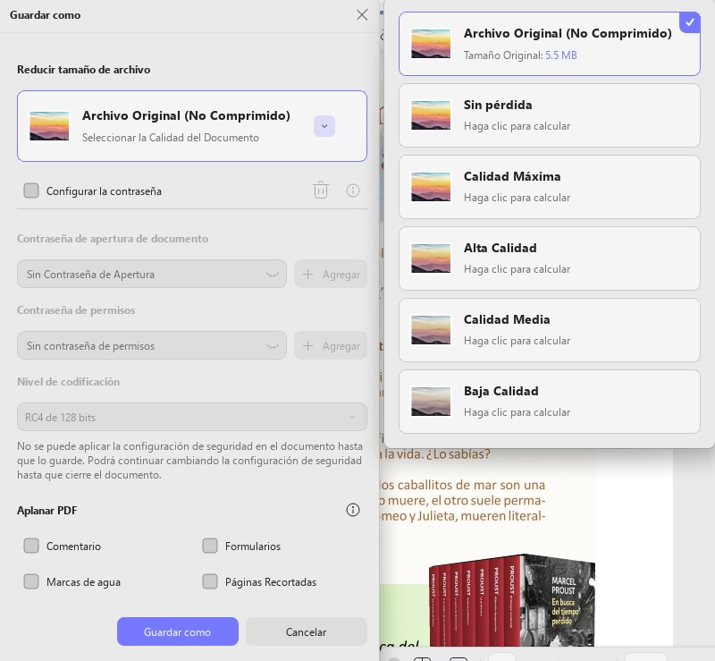This screenshot has width=715, height=661.
Task: Cancel the save dialog
Action: [306, 631]
